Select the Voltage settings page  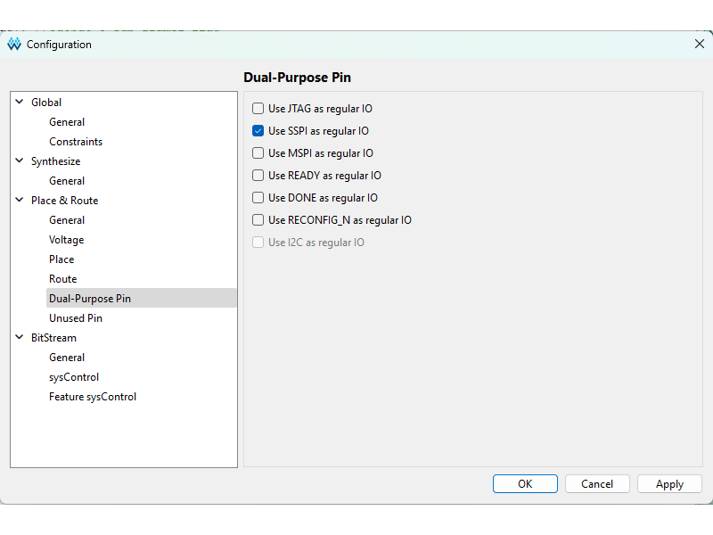67,240
